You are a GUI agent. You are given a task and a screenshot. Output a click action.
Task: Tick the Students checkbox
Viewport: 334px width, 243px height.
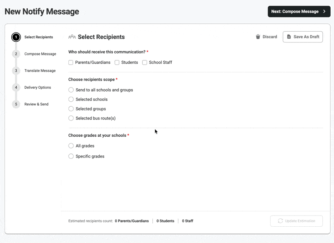pos(117,63)
